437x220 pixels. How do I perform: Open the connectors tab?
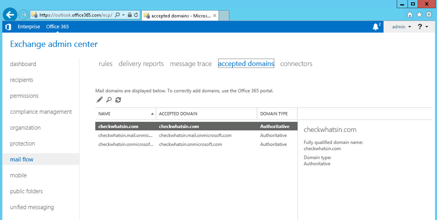click(296, 64)
